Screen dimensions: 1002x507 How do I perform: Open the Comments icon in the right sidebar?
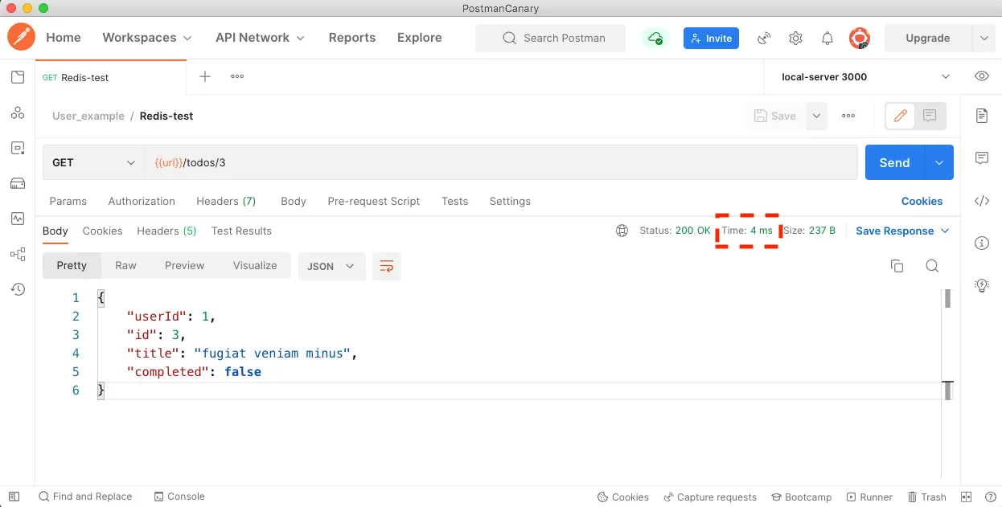tap(981, 158)
